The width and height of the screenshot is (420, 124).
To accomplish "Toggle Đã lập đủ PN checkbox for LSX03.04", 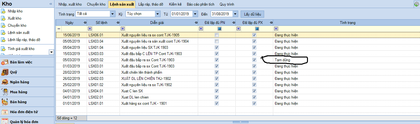I will tap(217, 41).
